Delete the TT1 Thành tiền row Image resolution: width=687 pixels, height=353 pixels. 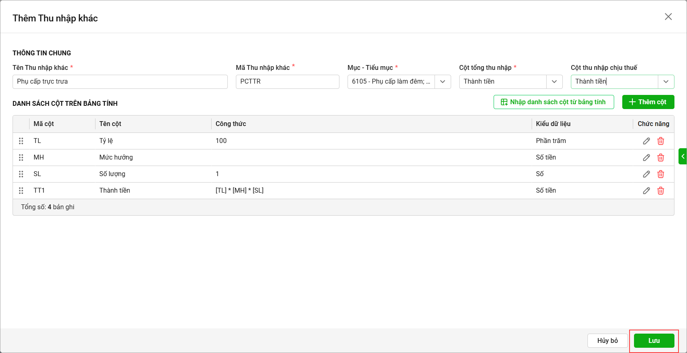[661, 191]
